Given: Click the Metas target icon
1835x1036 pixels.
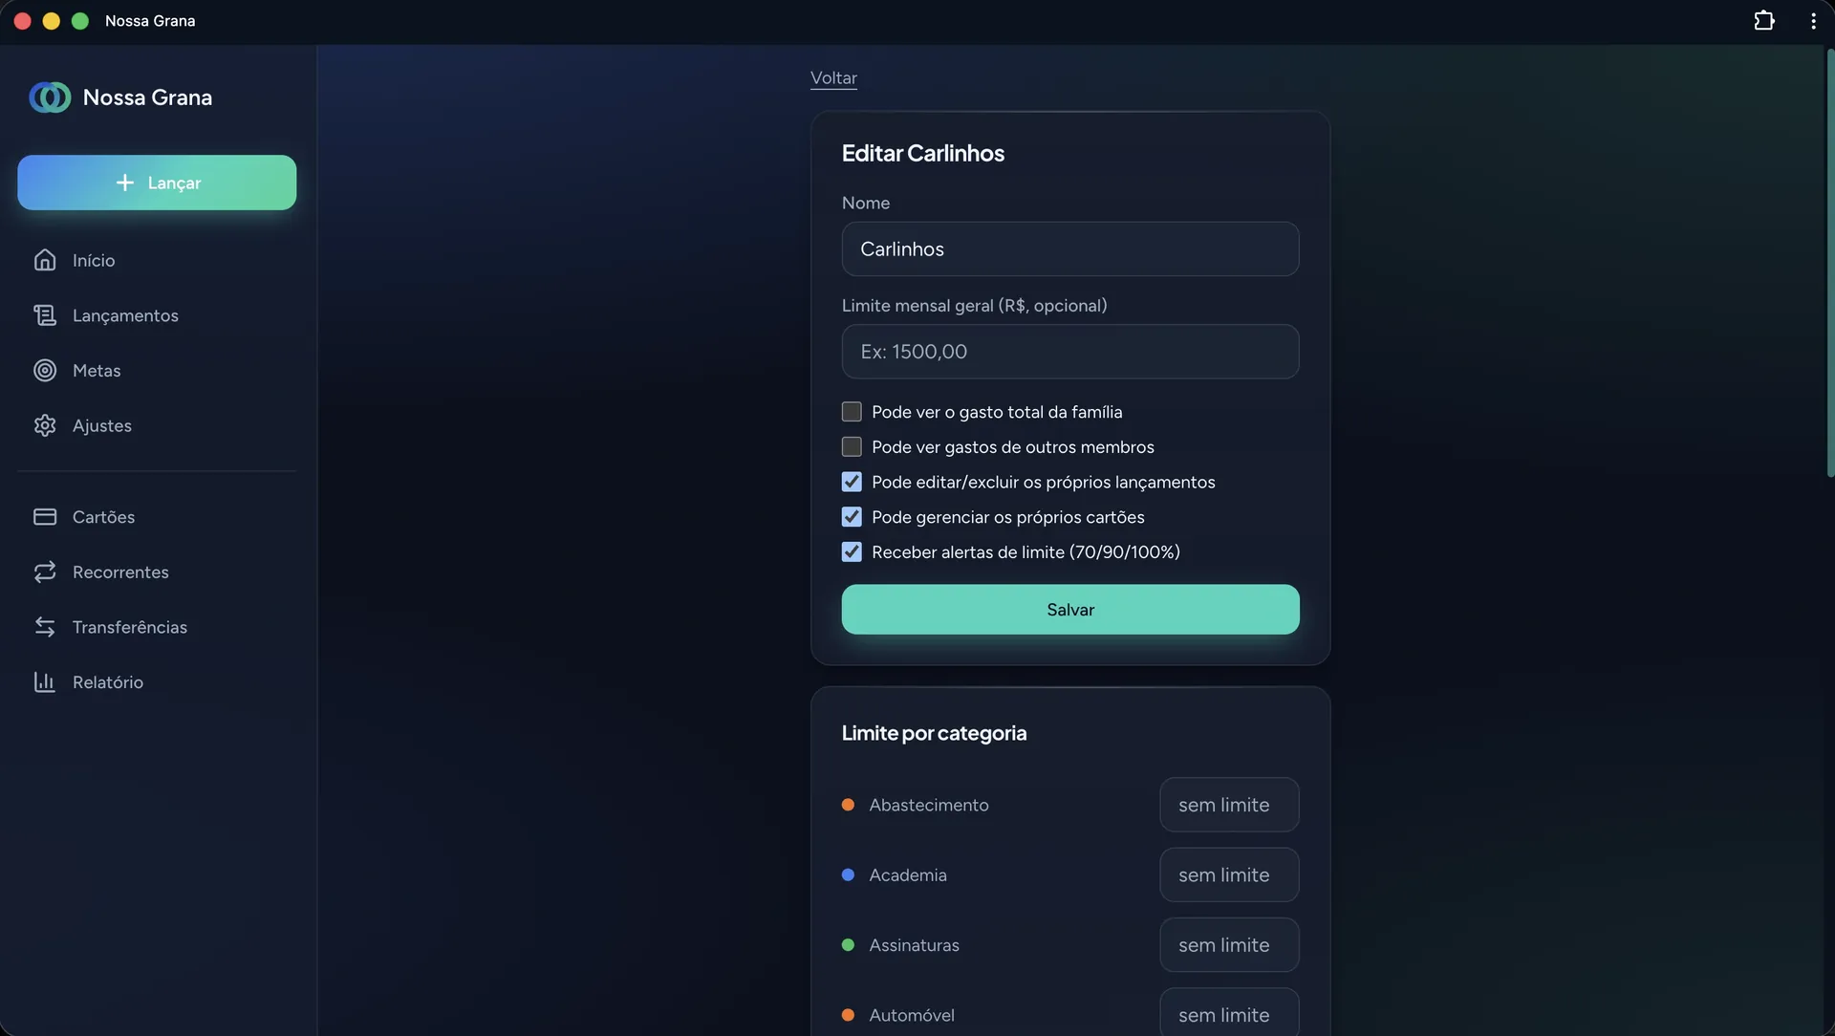Looking at the screenshot, I should click(x=45, y=371).
